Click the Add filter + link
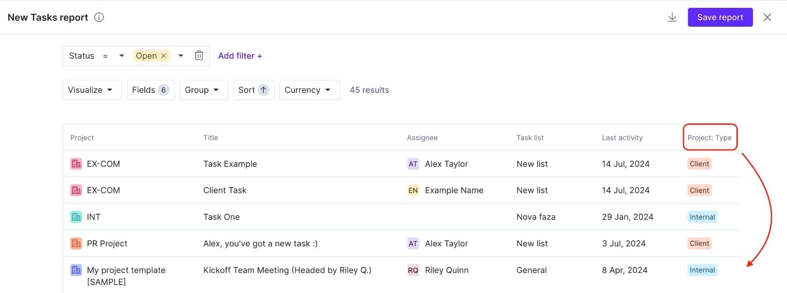The image size is (787, 293). click(240, 56)
